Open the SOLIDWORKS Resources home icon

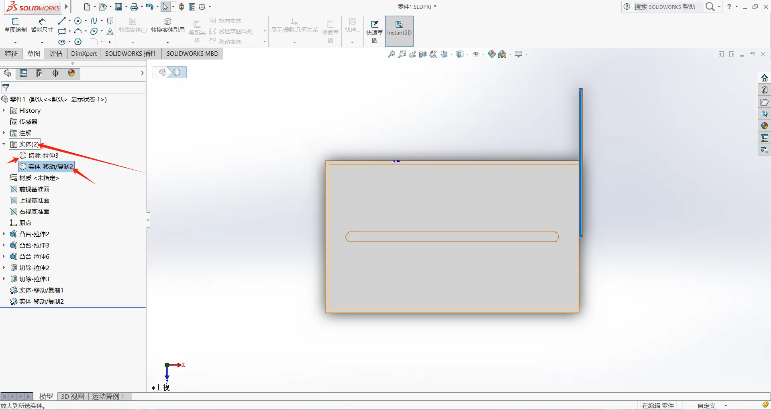pos(765,78)
